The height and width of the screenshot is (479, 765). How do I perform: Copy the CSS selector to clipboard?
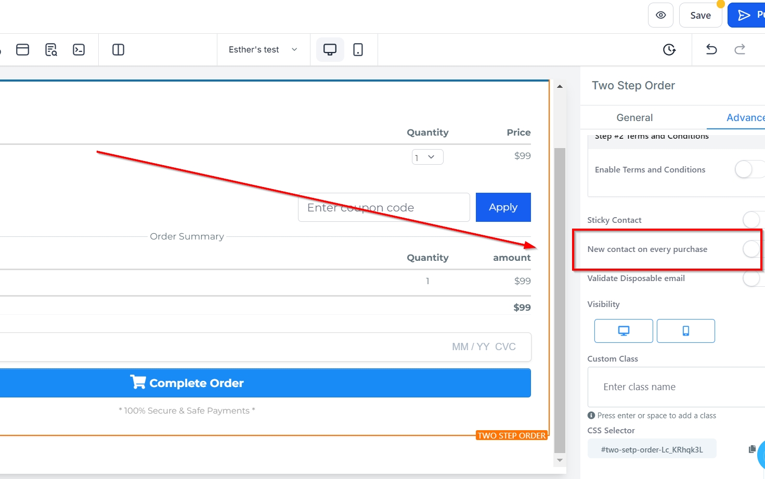tap(752, 449)
